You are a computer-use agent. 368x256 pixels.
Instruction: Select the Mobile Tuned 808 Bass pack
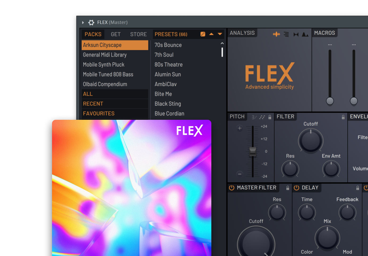click(115, 74)
